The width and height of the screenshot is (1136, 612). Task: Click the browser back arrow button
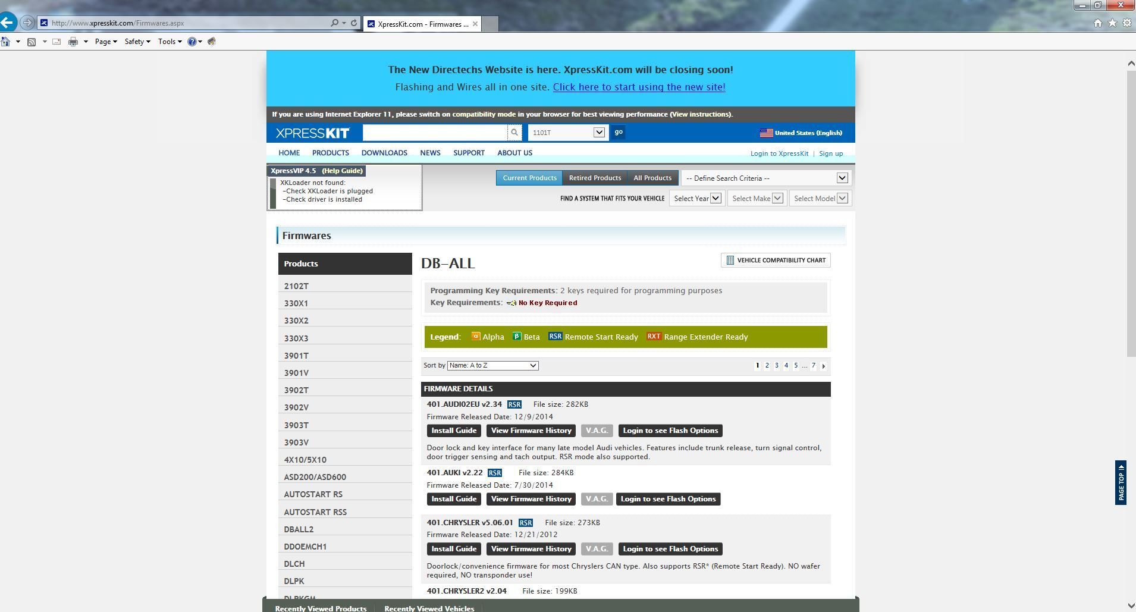pyautogui.click(x=7, y=23)
